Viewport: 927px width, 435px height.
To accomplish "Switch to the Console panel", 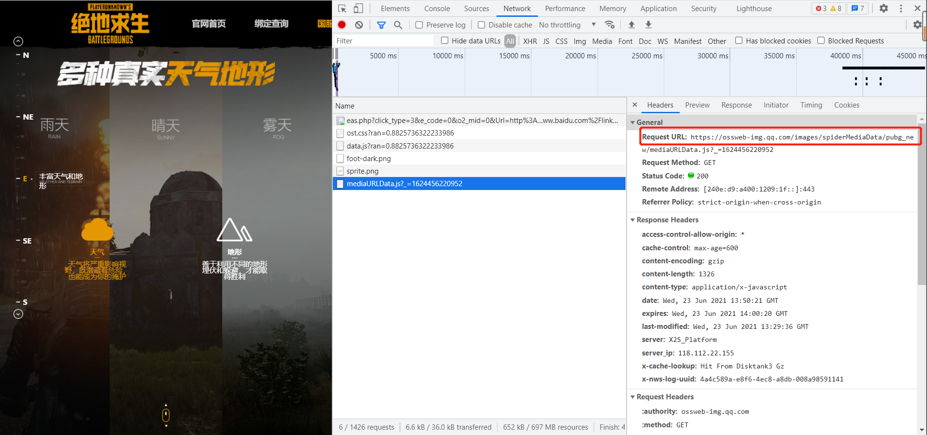I will click(x=437, y=9).
